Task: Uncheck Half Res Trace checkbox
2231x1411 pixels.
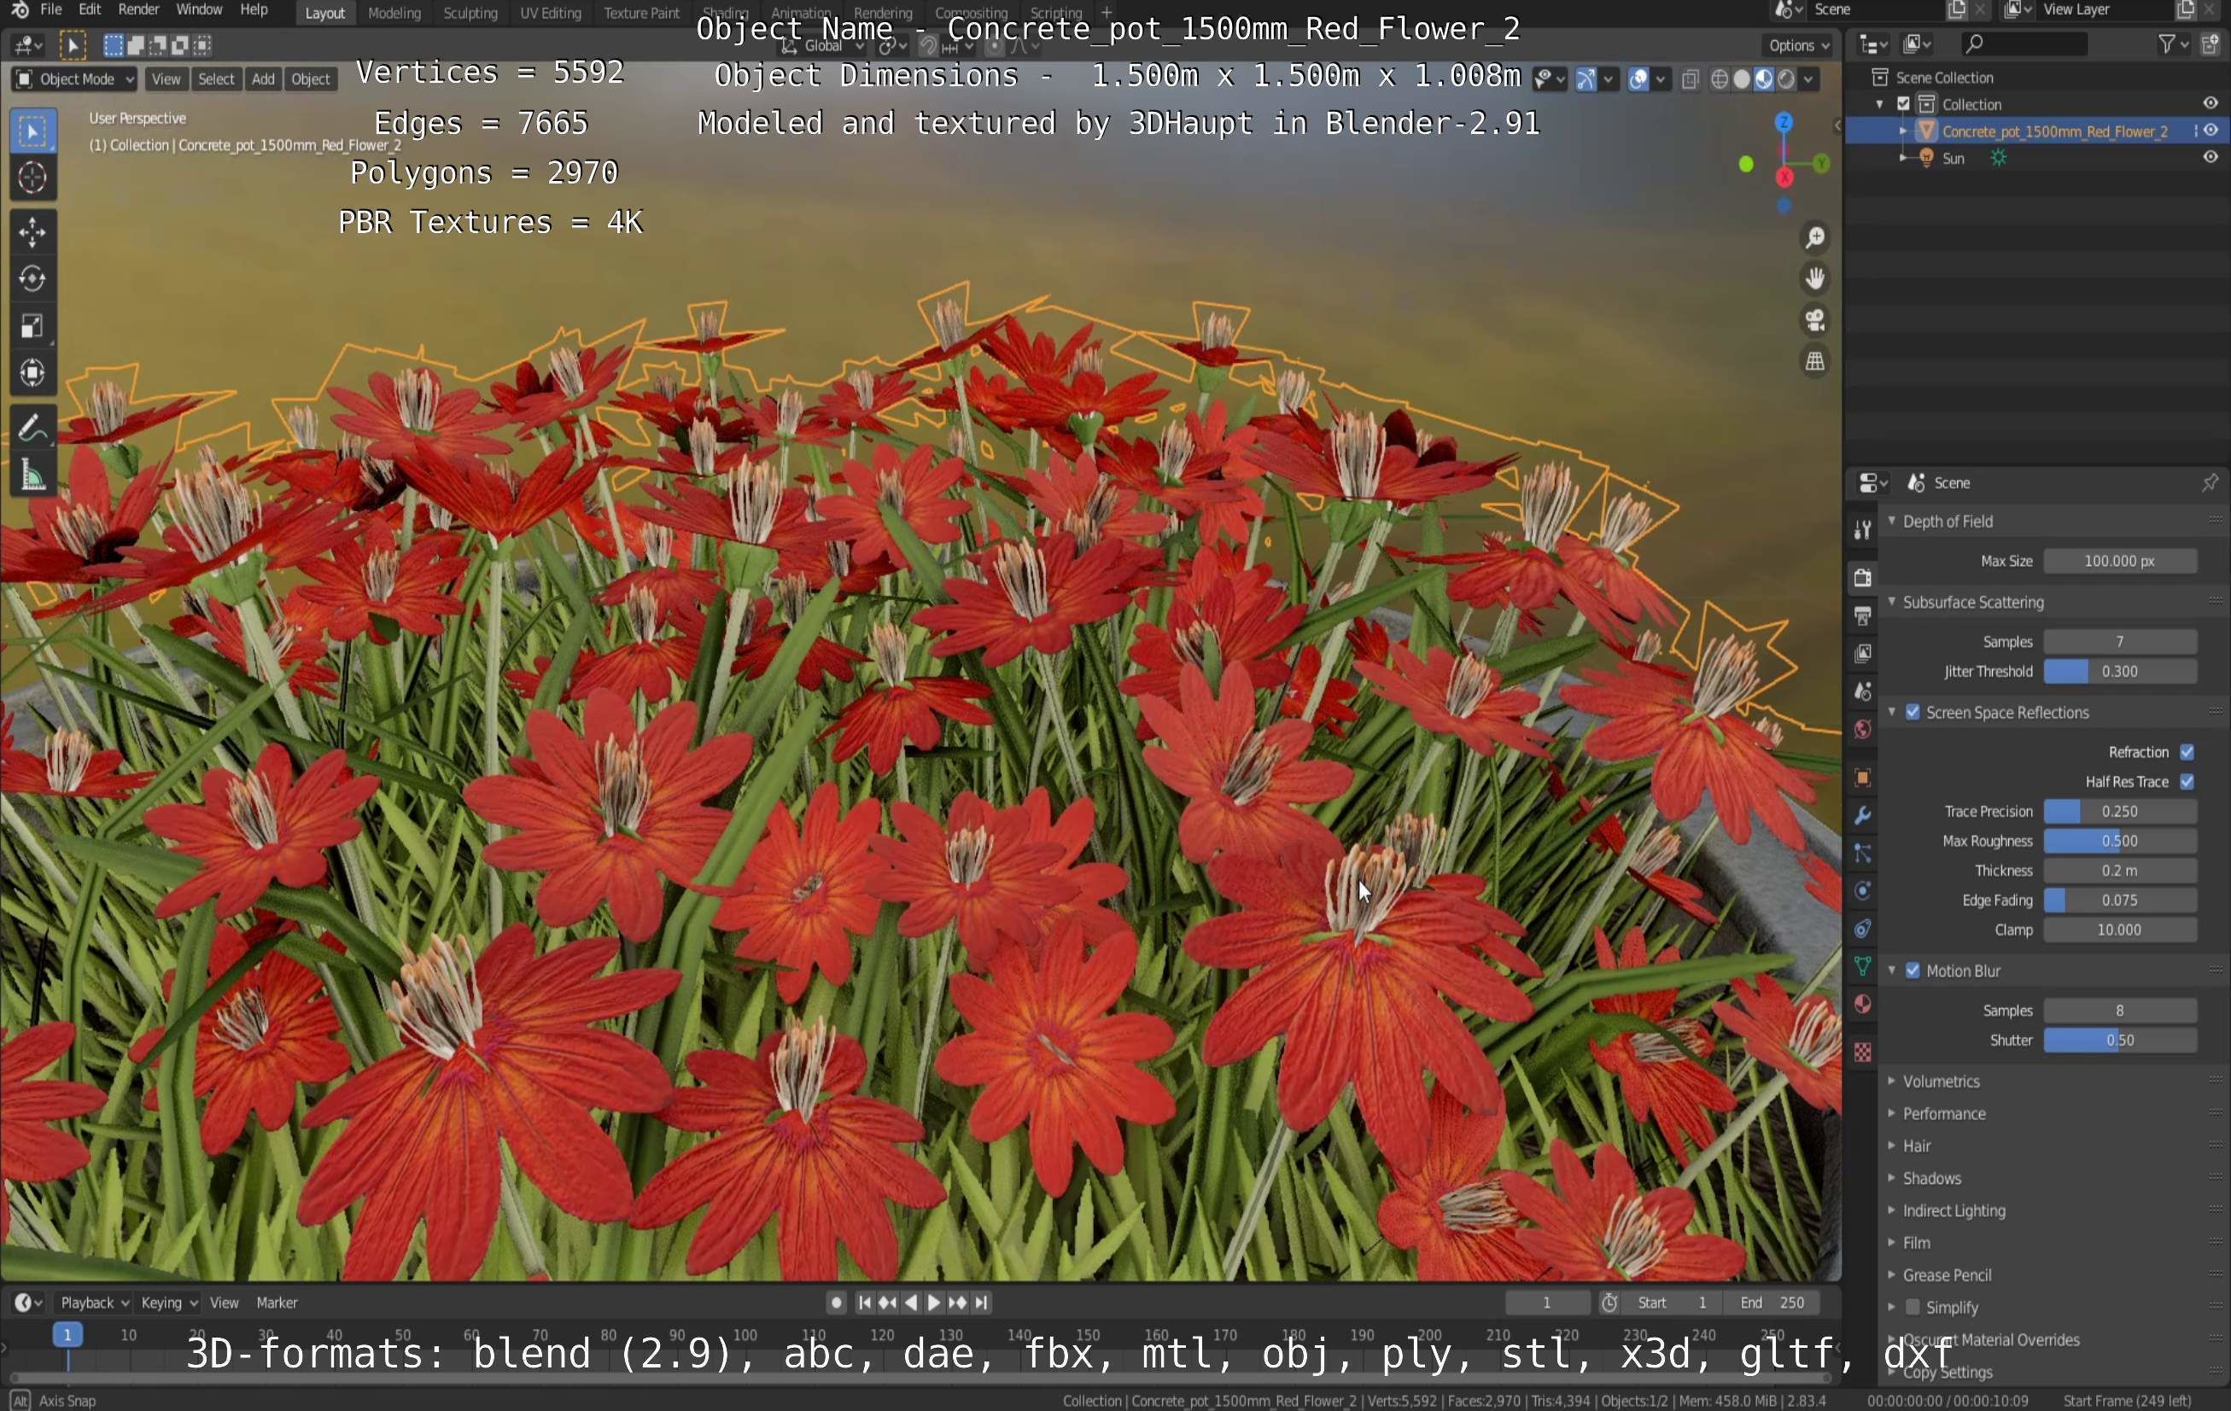Action: [2187, 782]
